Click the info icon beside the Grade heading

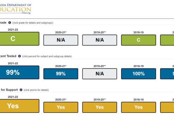click(x=10, y=23)
